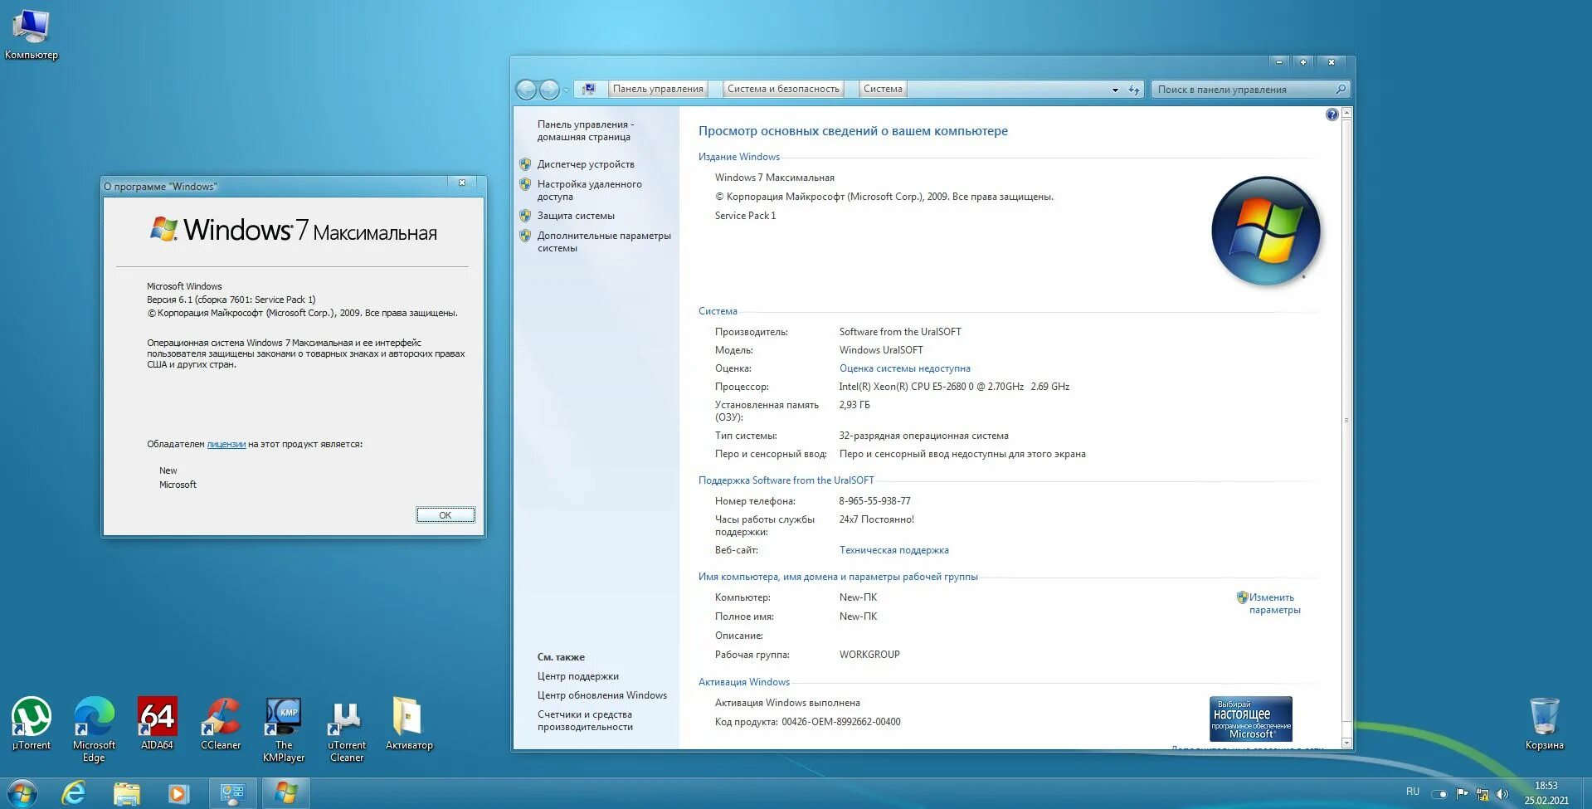The width and height of the screenshot is (1592, 809).
Task: Select the µTorrent desktop shortcut
Action: [x=32, y=724]
